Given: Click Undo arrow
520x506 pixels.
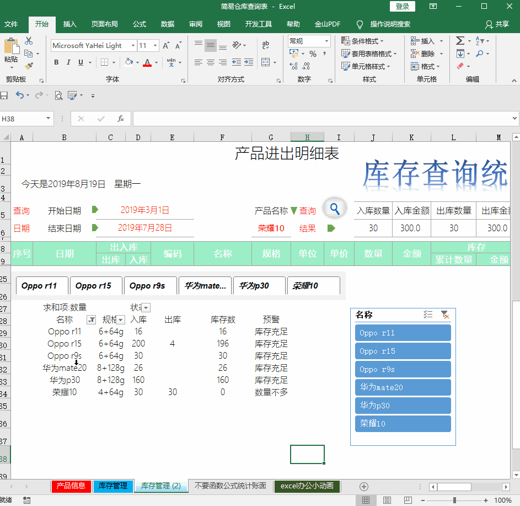Looking at the screenshot, I should pos(20,95).
